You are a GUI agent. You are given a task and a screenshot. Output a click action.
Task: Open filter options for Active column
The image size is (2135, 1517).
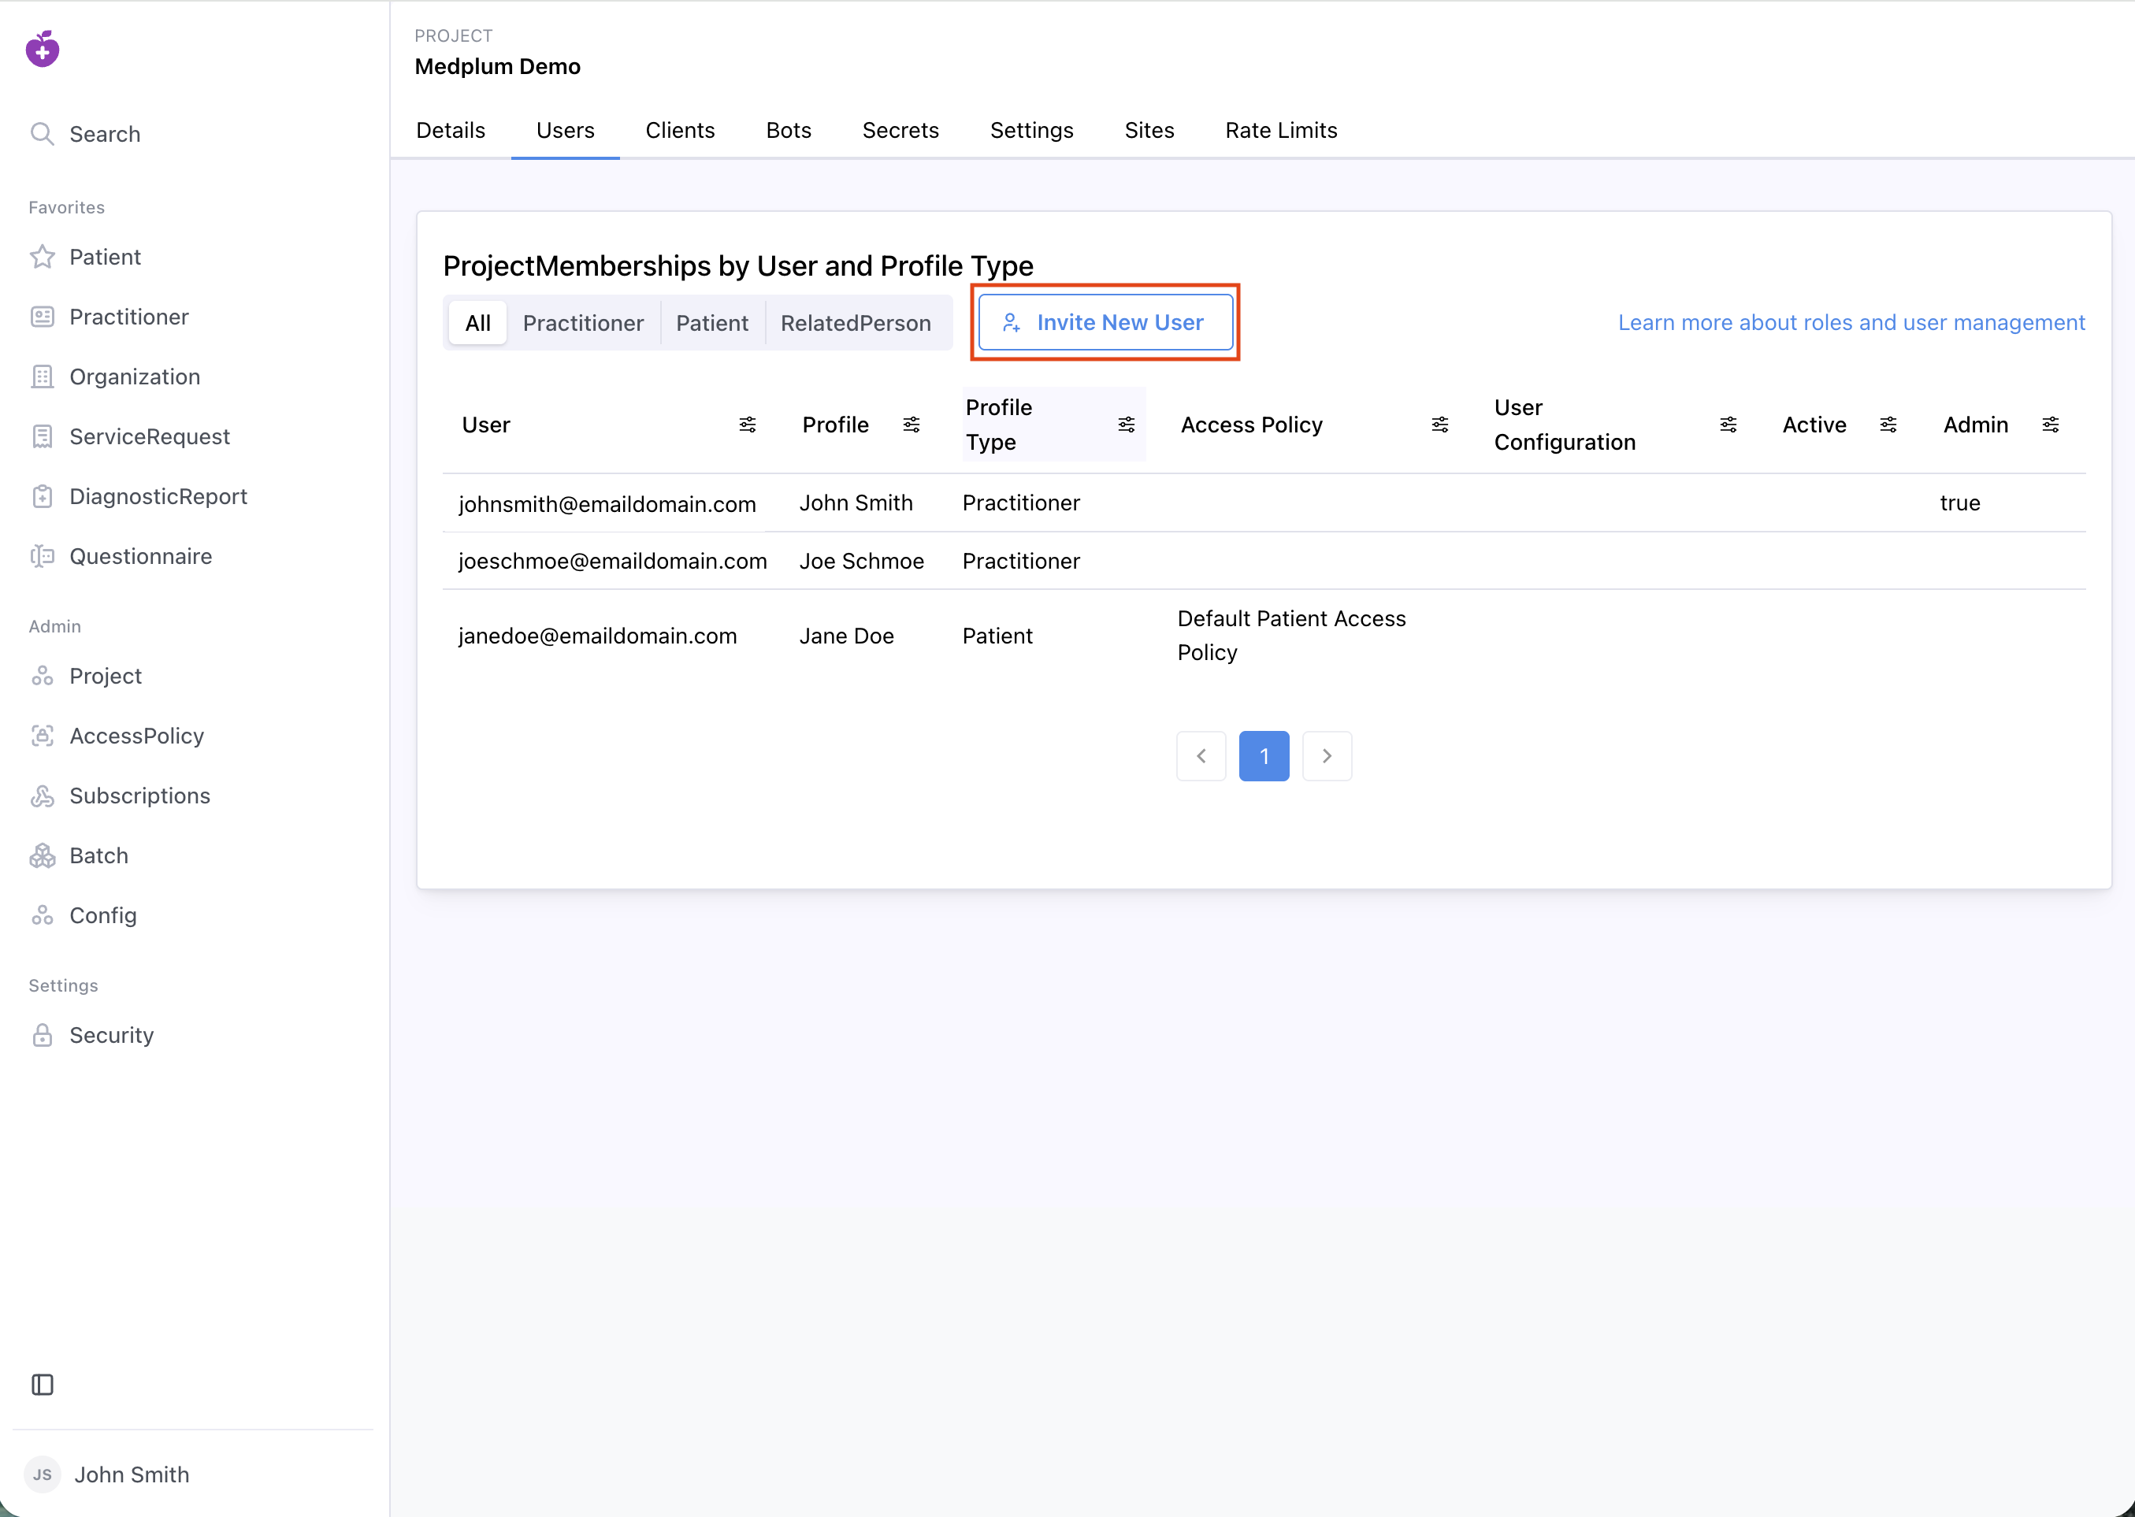coord(1888,424)
